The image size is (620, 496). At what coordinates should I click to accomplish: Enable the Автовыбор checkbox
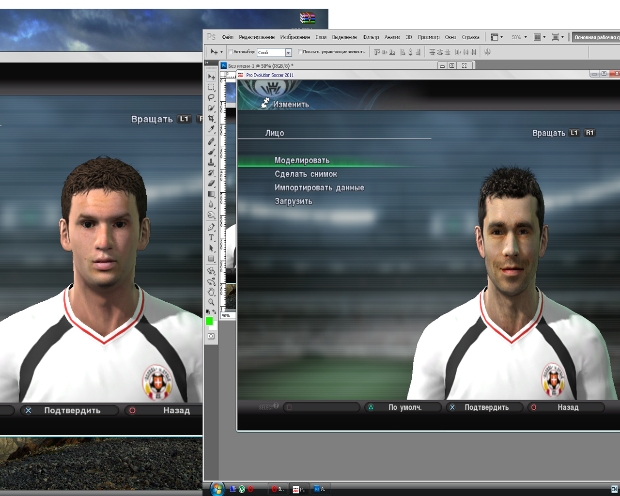point(231,52)
